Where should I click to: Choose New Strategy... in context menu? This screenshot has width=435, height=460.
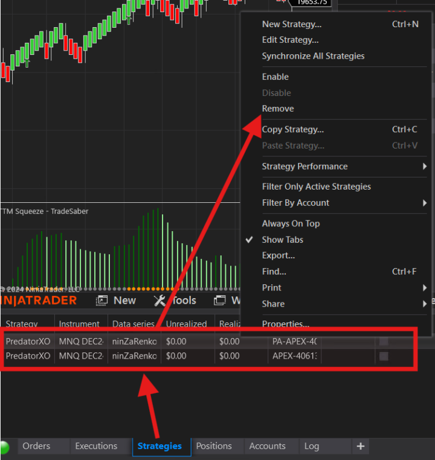coord(292,24)
